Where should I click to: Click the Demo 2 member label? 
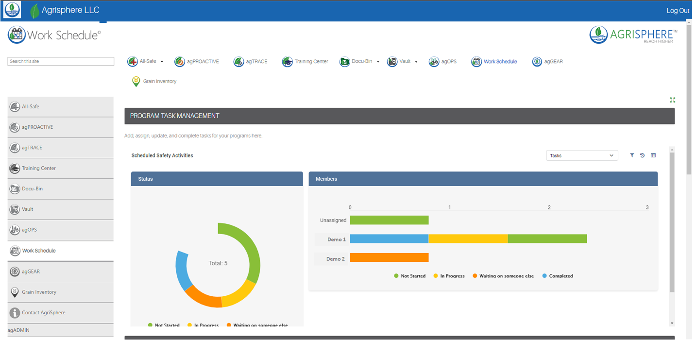click(x=336, y=259)
